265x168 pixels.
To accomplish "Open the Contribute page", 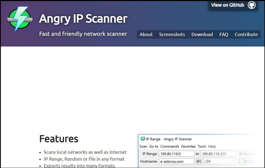I will [x=246, y=34].
